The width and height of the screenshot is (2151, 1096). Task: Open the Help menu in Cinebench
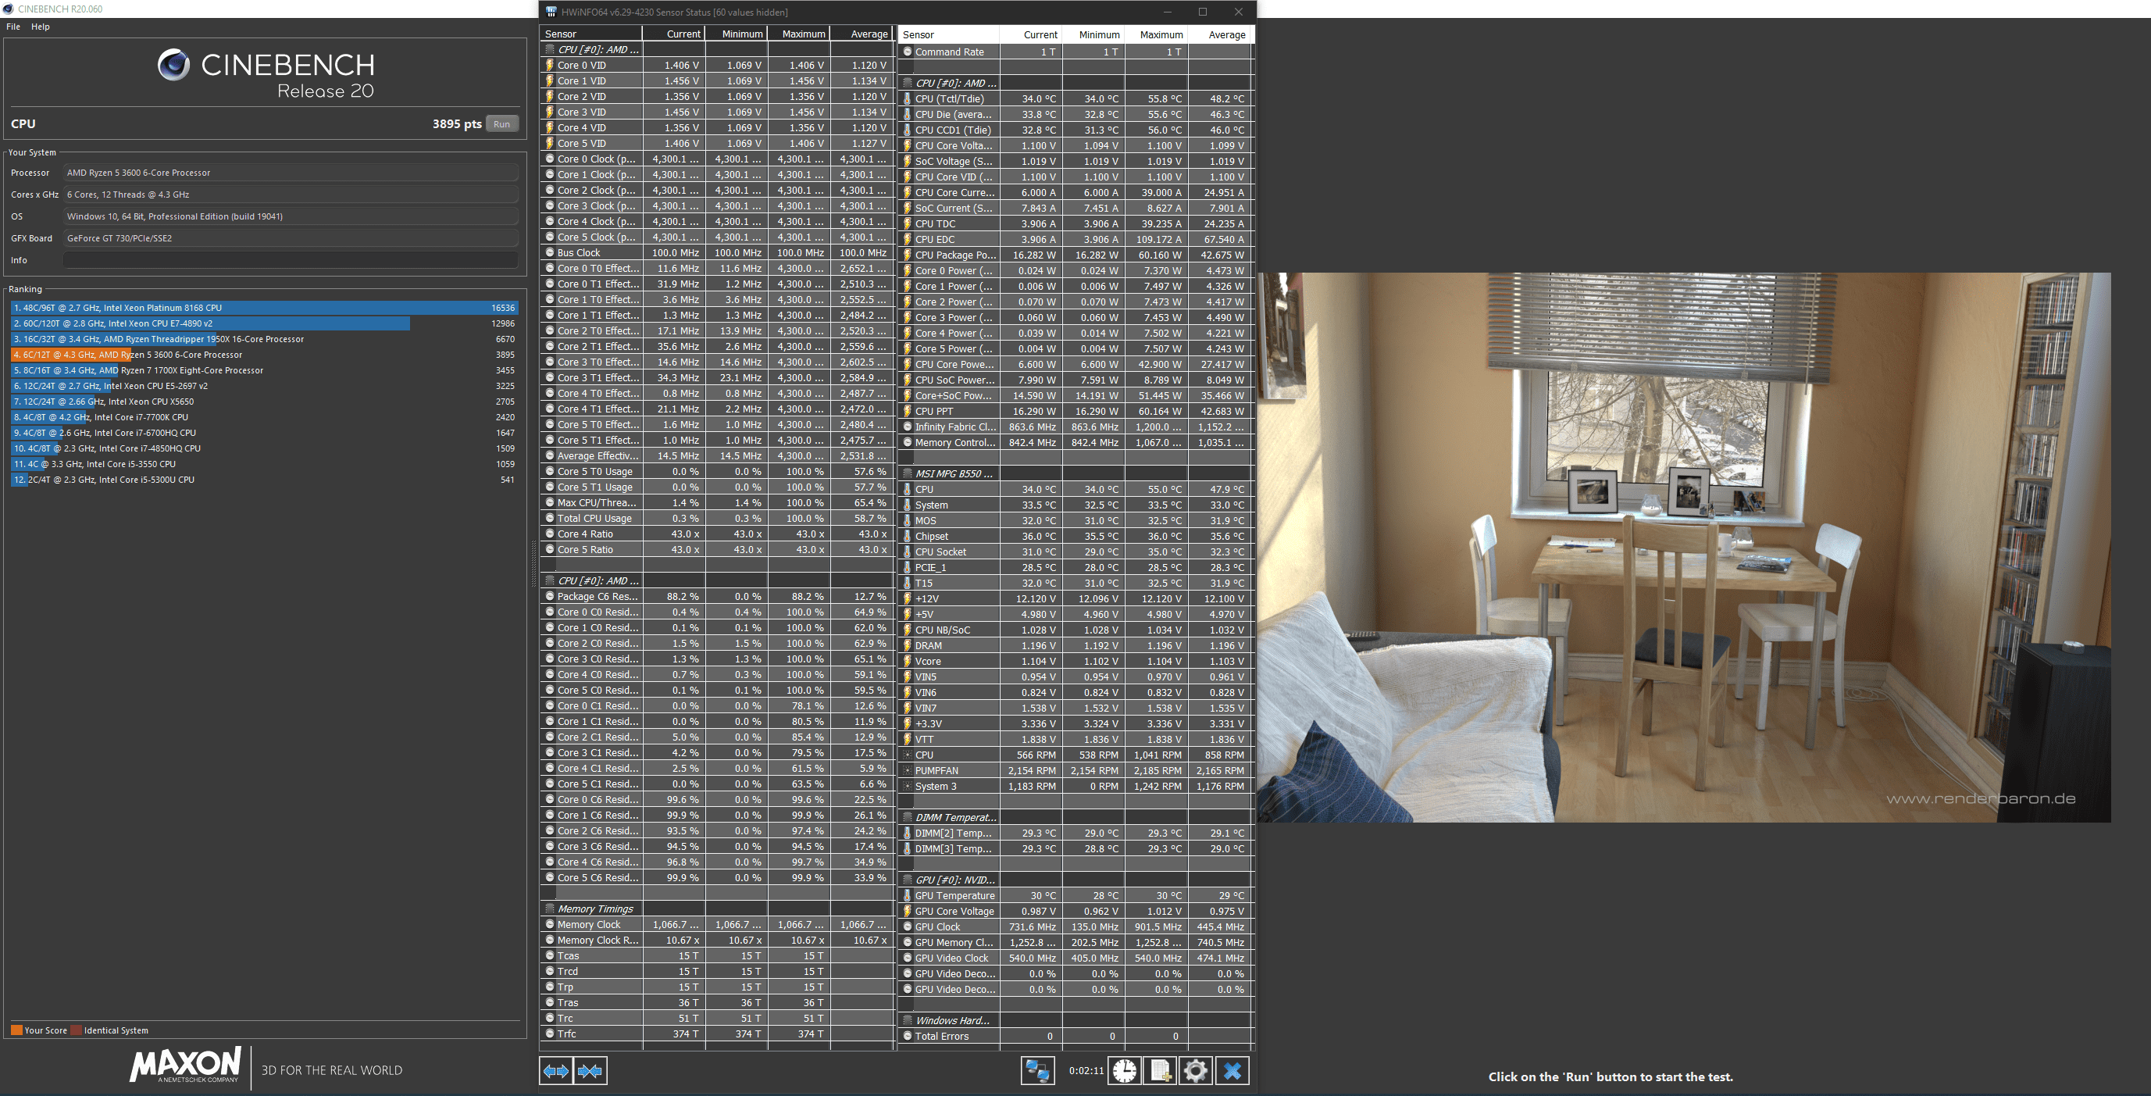click(40, 27)
